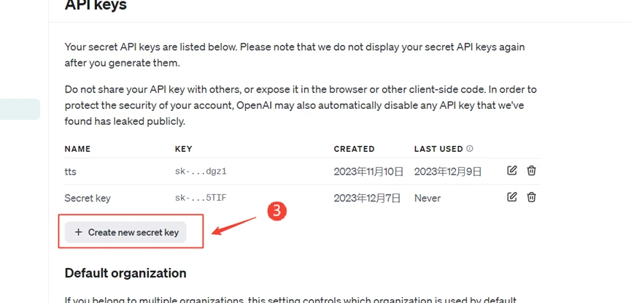
Task: Select the highlighted sidebar item
Action: point(20,110)
